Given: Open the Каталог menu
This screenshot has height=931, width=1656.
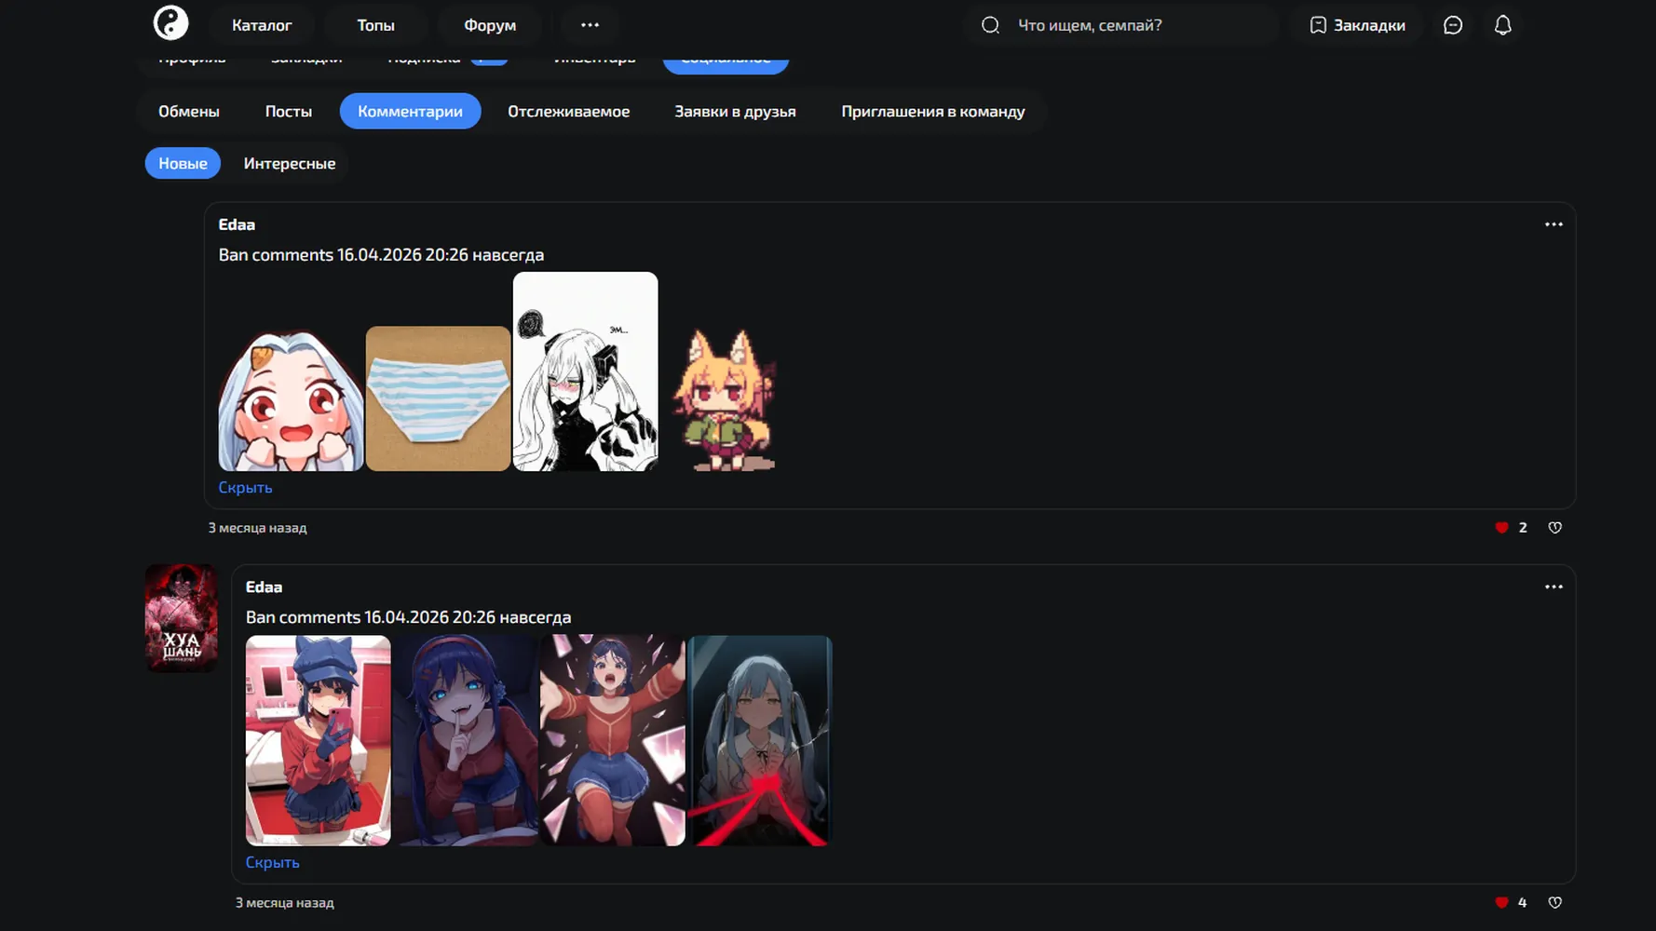Looking at the screenshot, I should click(262, 25).
